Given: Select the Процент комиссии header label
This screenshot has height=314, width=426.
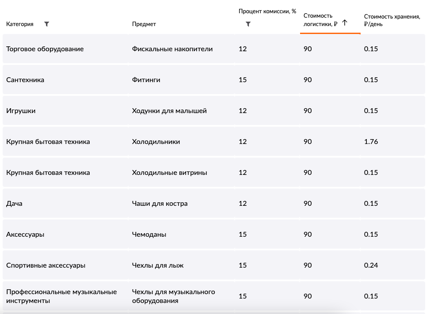Looking at the screenshot, I should 267,11.
